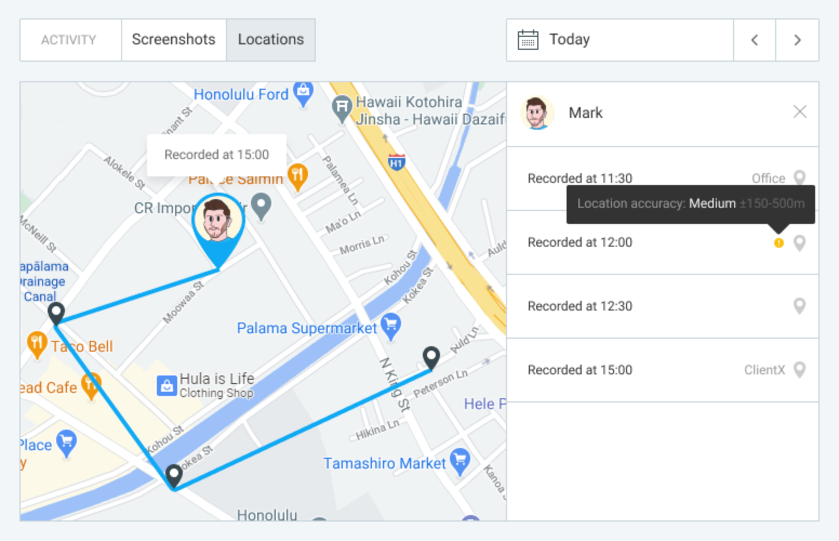839x541 pixels.
Task: Select the Locations tab
Action: (x=271, y=39)
